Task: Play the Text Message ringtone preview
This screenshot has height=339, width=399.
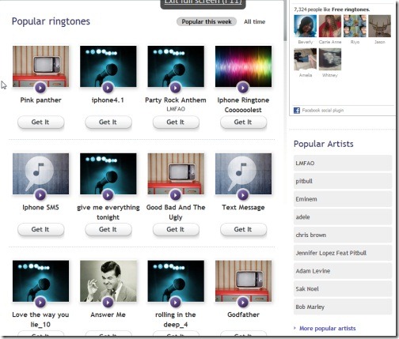Action: point(243,195)
